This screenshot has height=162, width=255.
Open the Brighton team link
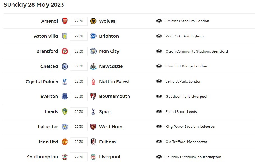tap(109, 36)
